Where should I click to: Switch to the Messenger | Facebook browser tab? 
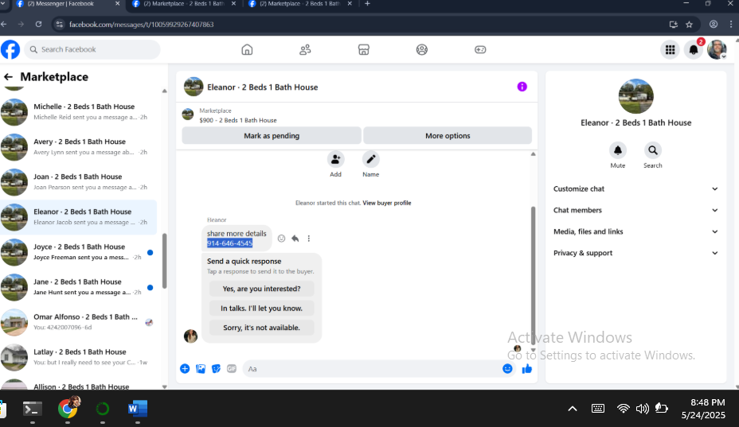tap(66, 4)
